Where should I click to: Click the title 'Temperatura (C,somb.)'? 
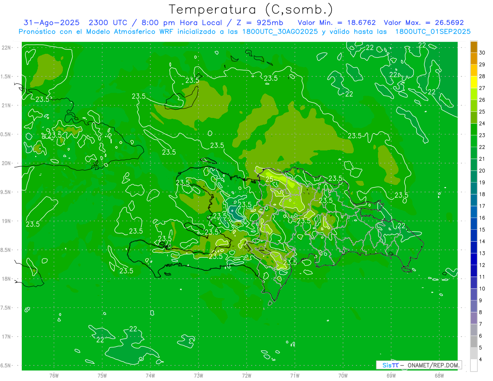[x=251, y=9]
